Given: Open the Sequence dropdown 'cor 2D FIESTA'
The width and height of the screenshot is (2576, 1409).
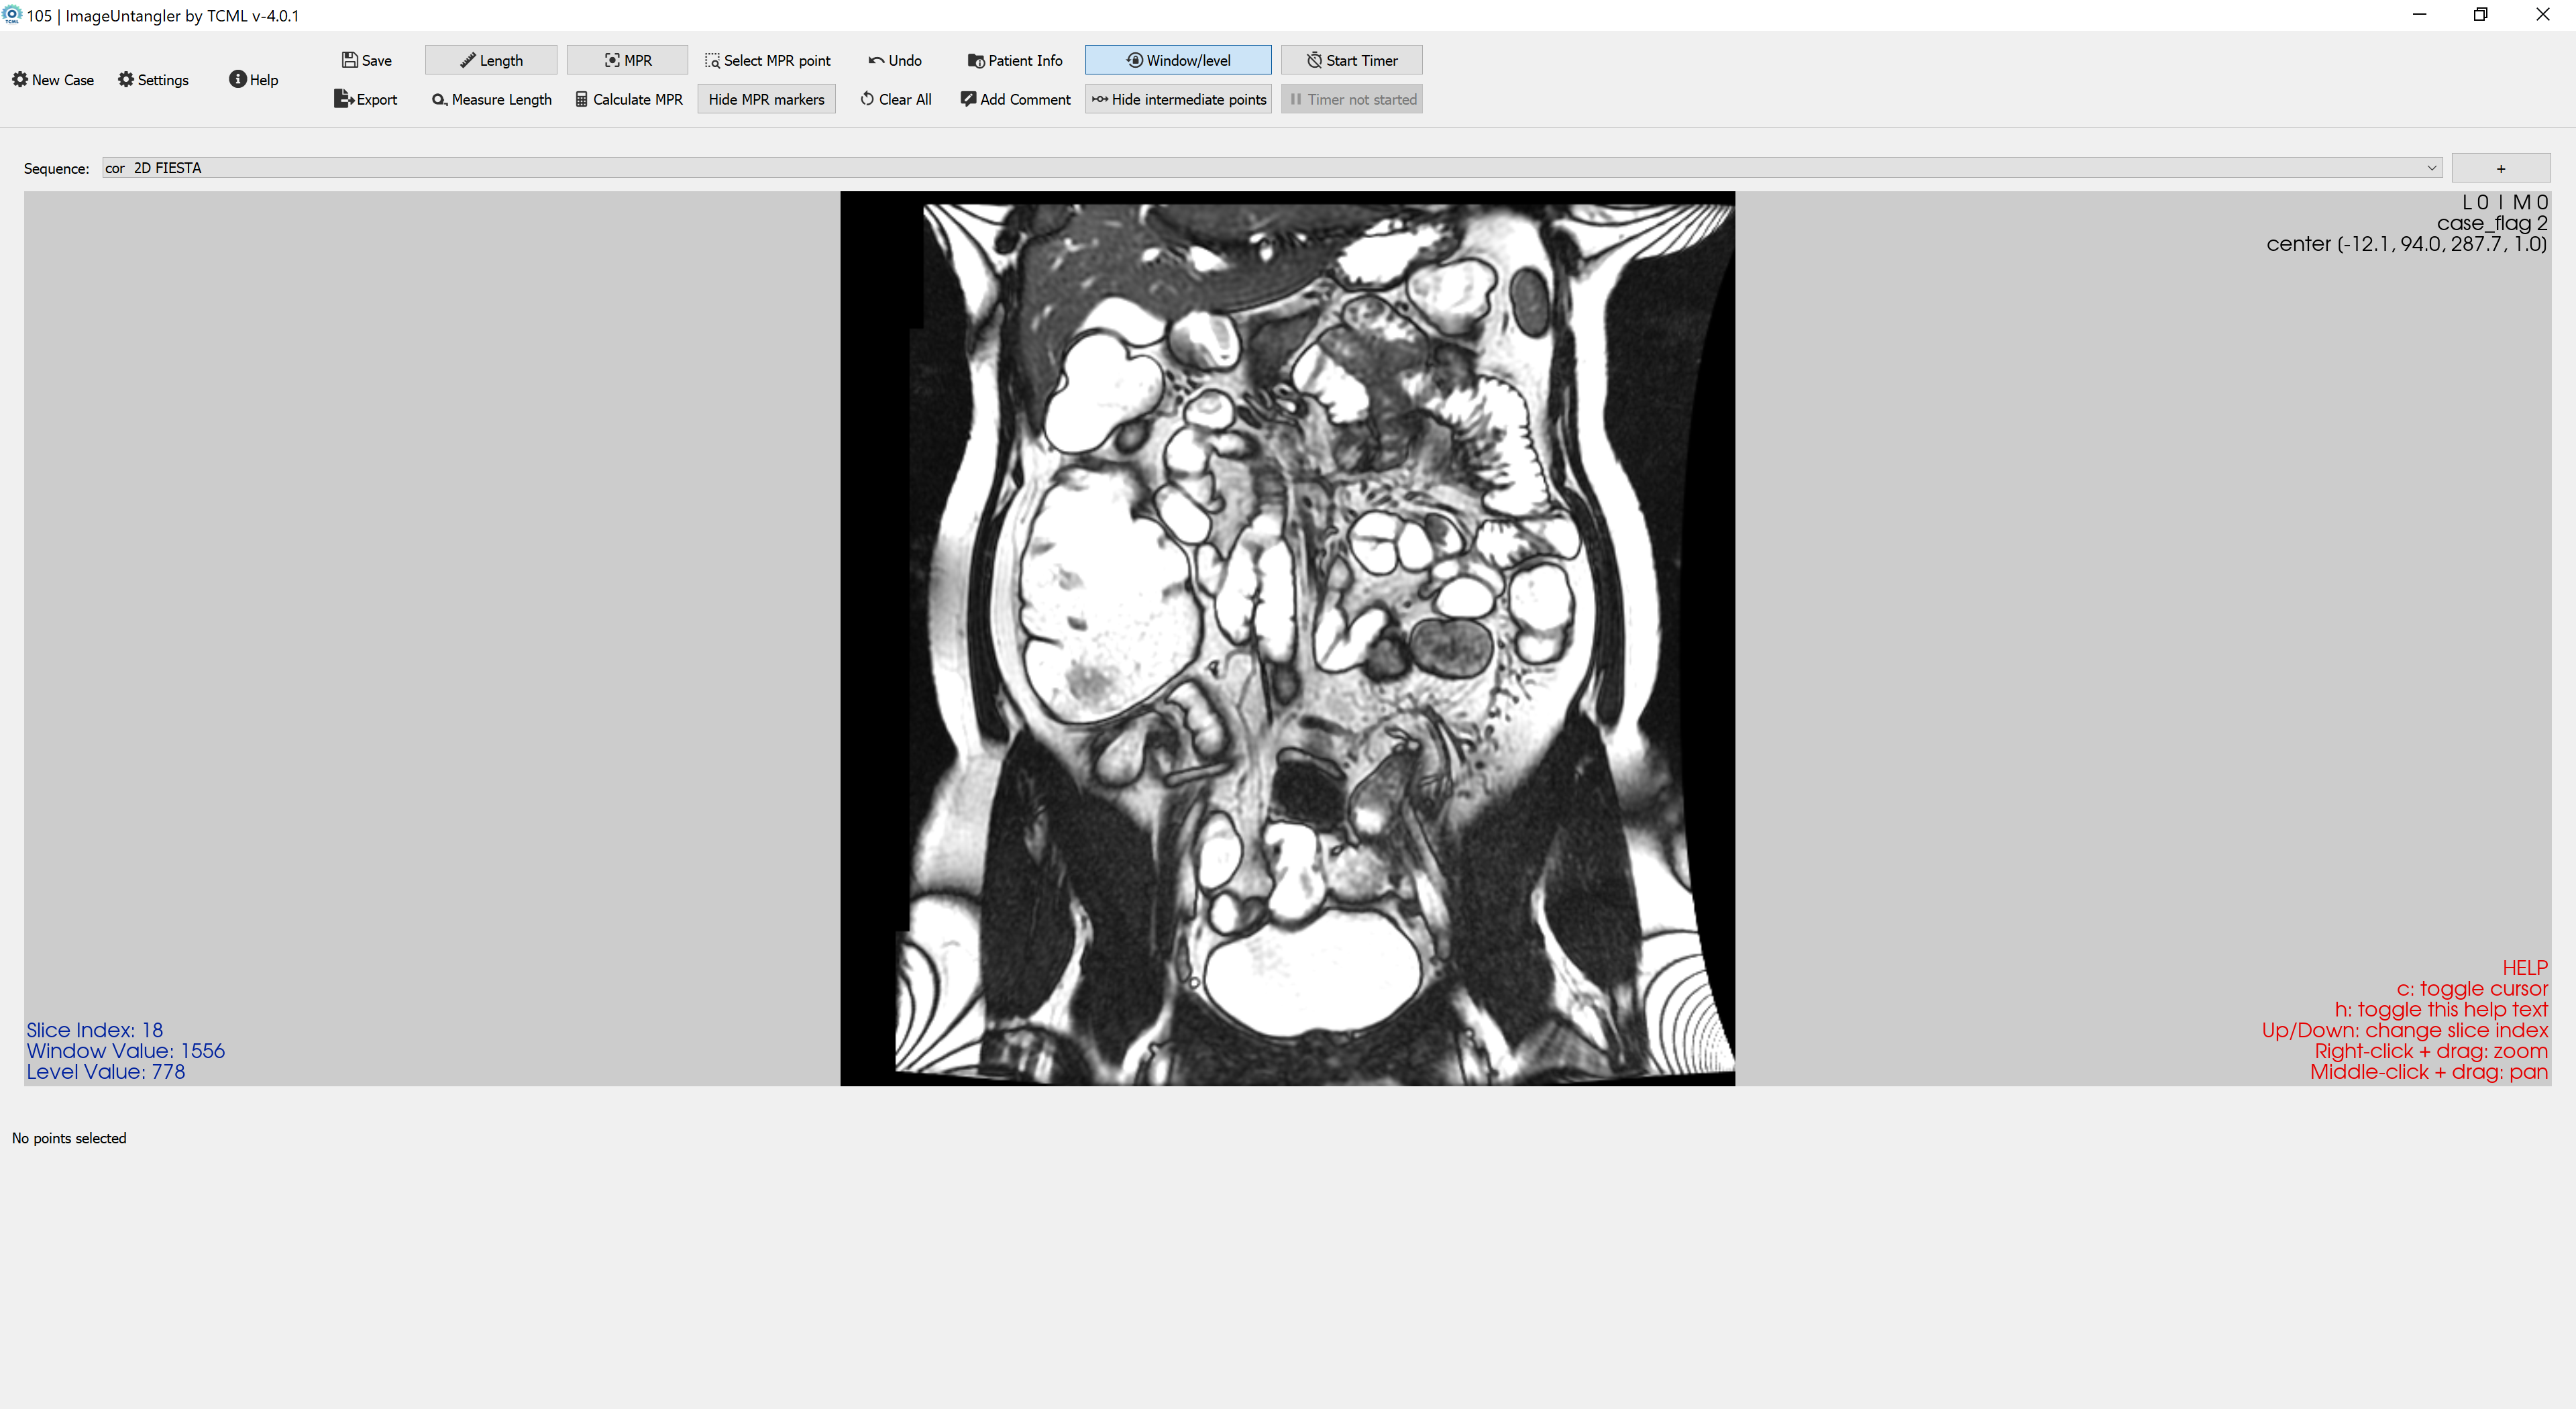Looking at the screenshot, I should 1272,168.
